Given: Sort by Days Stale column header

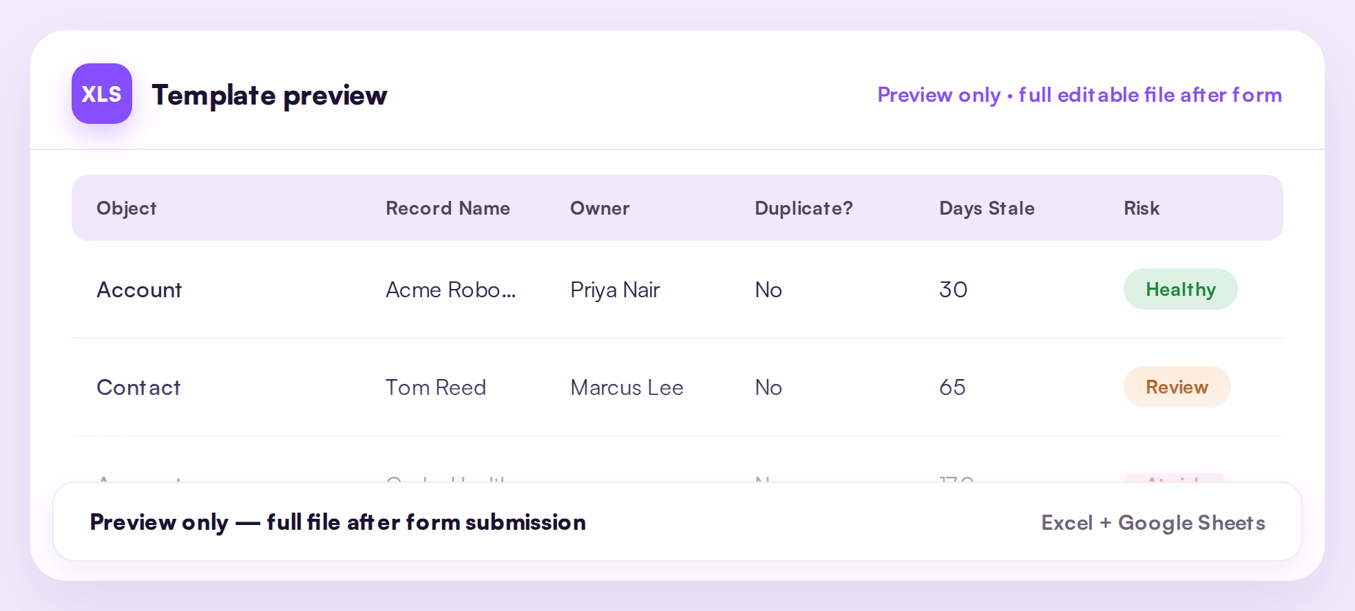Looking at the screenshot, I should pos(987,208).
